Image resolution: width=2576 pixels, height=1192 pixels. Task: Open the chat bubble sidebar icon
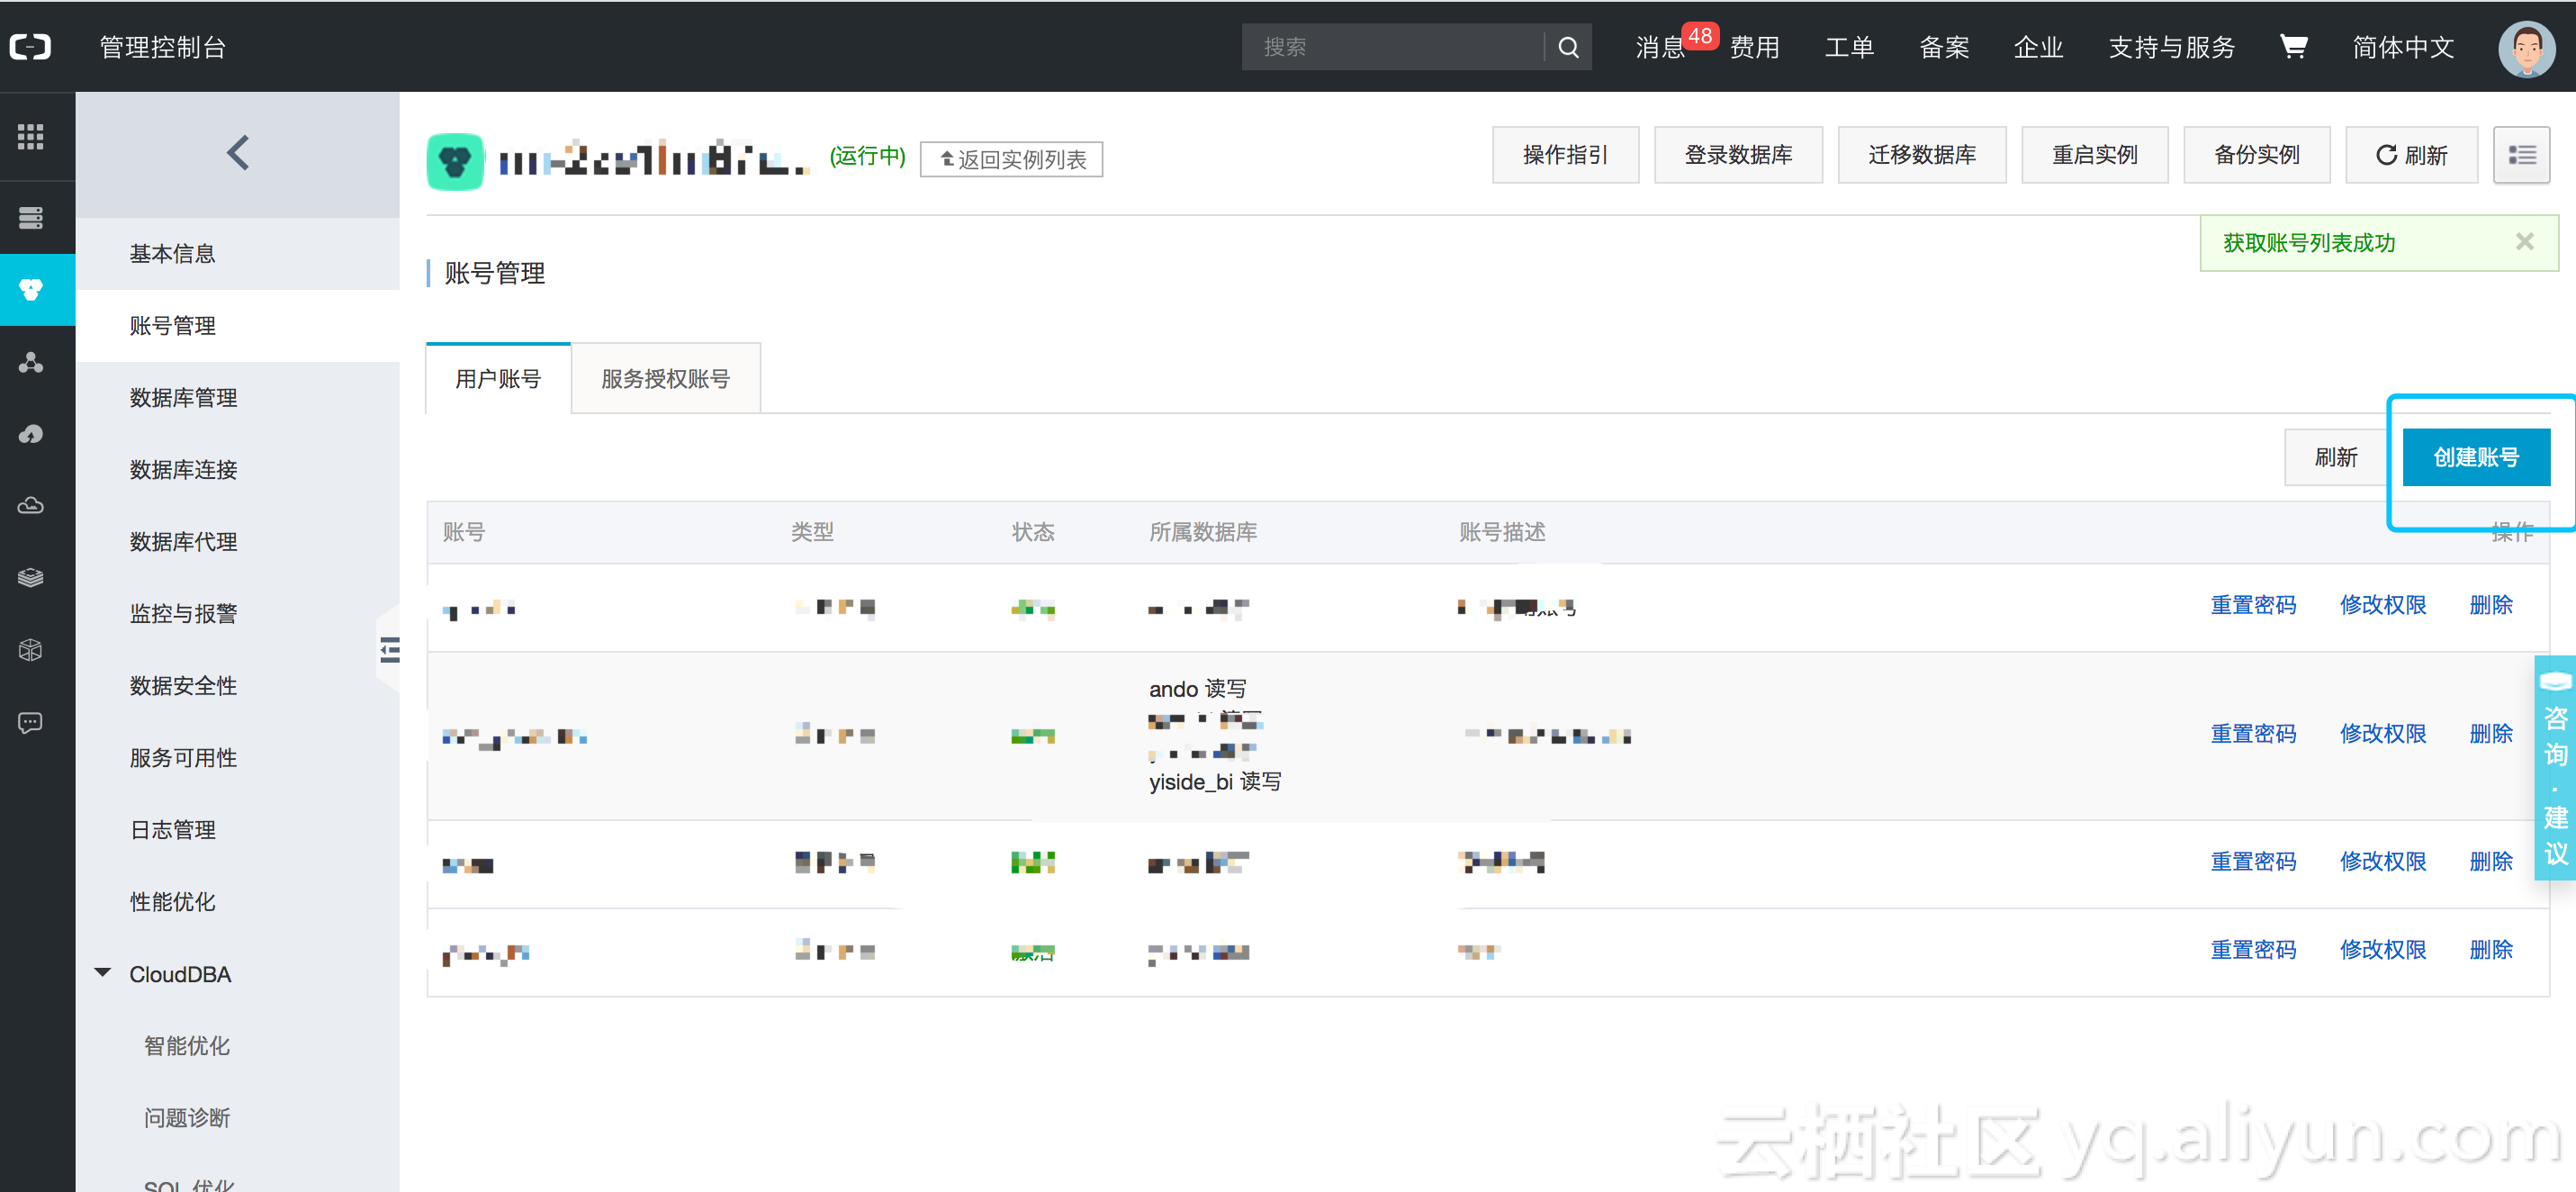pos(31,722)
